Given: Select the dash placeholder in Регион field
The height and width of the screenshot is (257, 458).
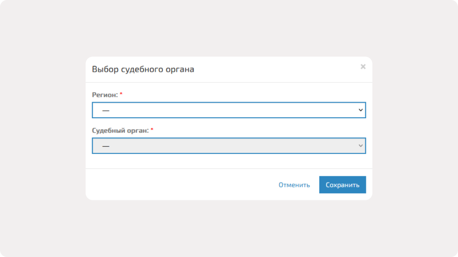Looking at the screenshot, I should [106, 110].
